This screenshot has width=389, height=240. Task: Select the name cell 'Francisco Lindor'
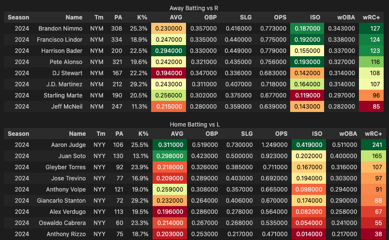(x=60, y=40)
